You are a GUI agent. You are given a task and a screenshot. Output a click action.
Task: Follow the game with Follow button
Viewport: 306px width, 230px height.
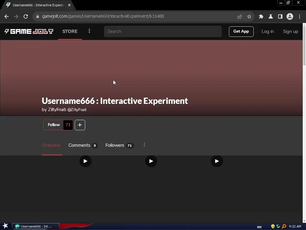click(54, 125)
